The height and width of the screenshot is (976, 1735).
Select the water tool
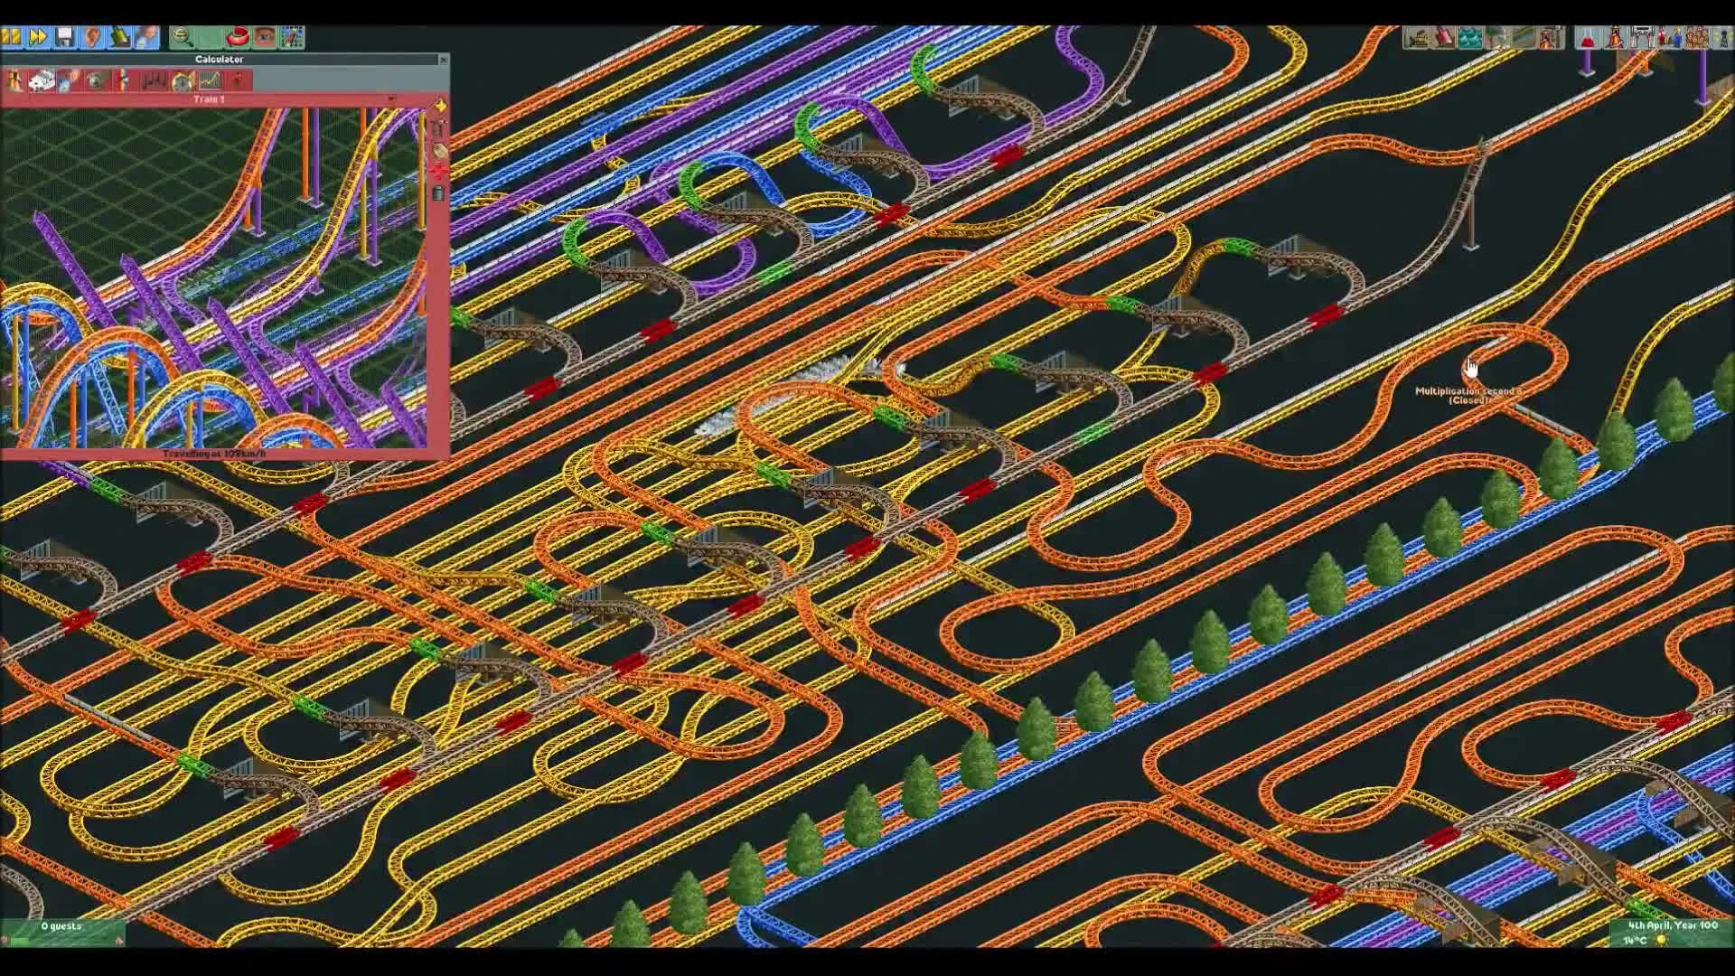tap(1468, 38)
